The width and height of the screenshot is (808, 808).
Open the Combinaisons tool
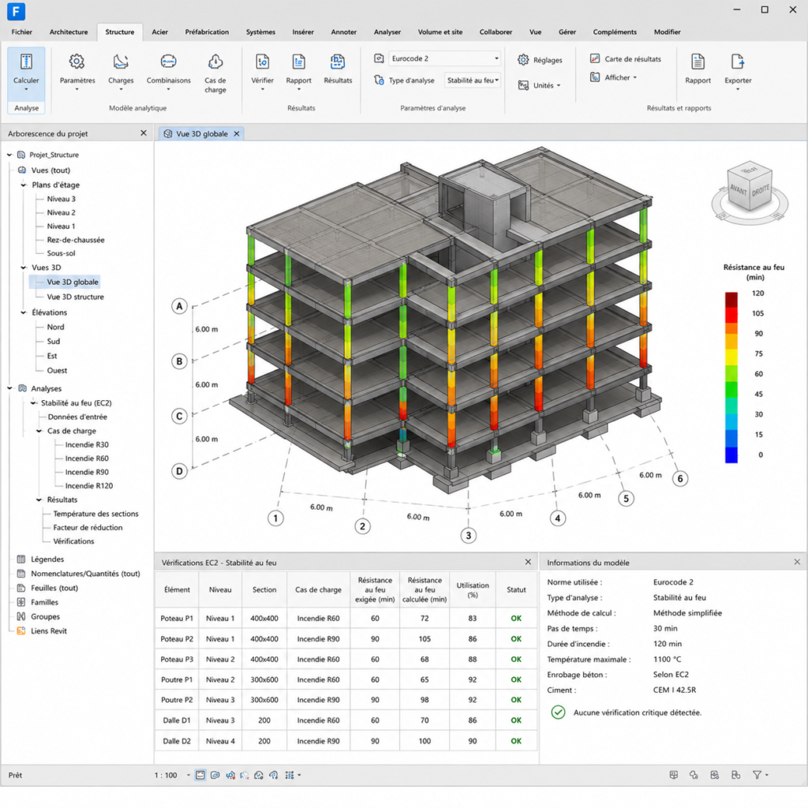[x=169, y=62]
